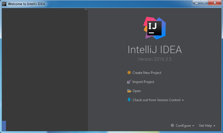
Task: Expand the Version Control dropdown arrow
Action: [183, 100]
